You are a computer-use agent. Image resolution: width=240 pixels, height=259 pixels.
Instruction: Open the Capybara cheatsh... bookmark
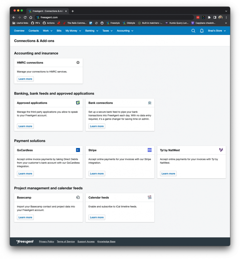(x=203, y=23)
